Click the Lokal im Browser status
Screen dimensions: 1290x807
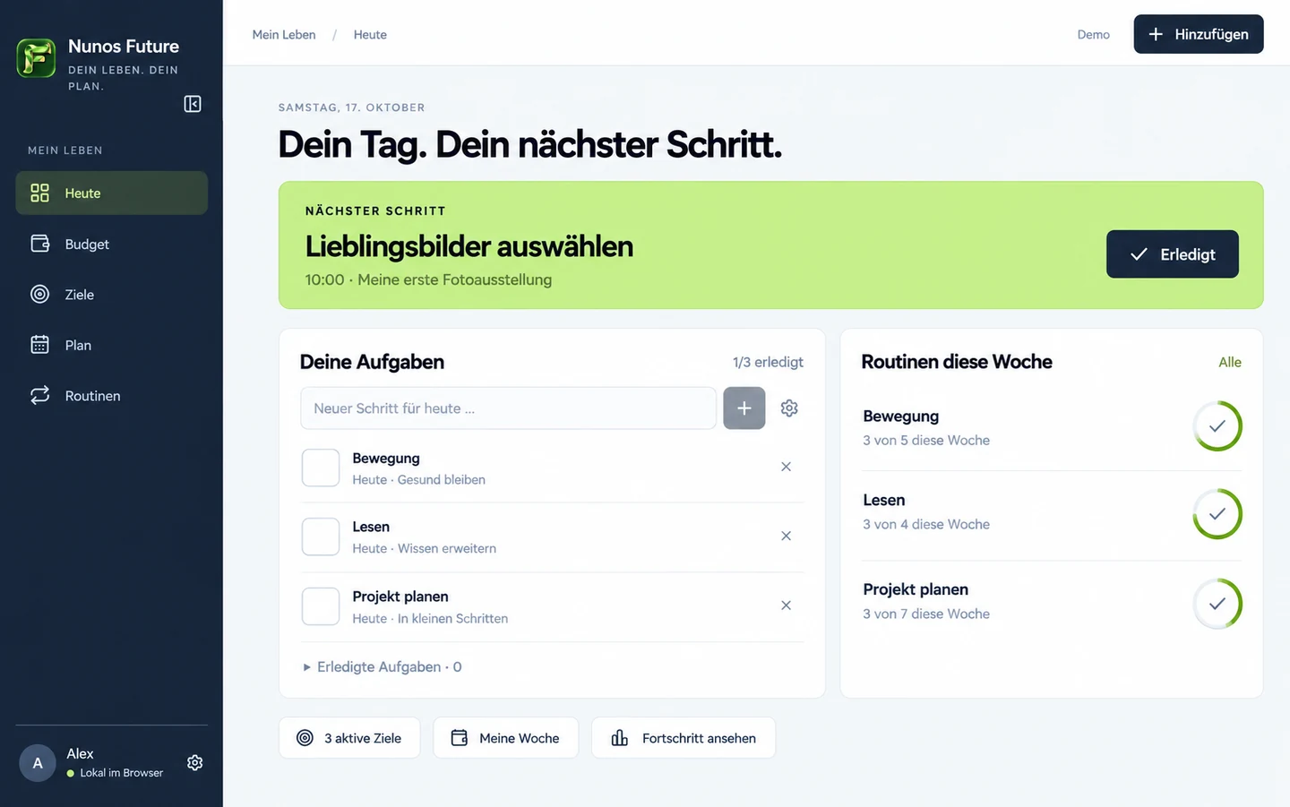click(x=115, y=773)
